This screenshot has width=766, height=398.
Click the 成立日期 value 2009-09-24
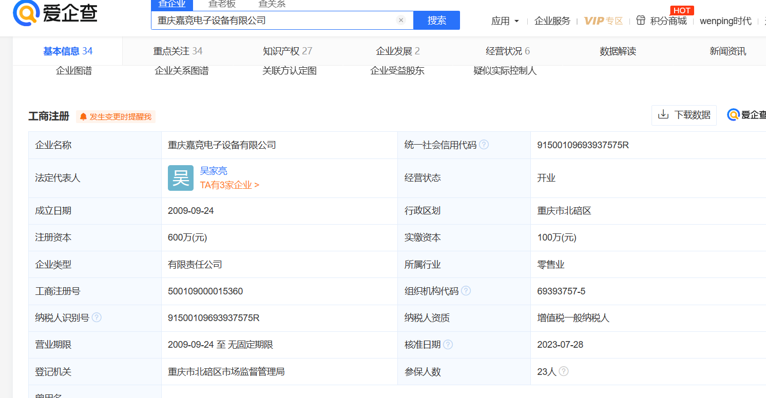click(x=191, y=211)
